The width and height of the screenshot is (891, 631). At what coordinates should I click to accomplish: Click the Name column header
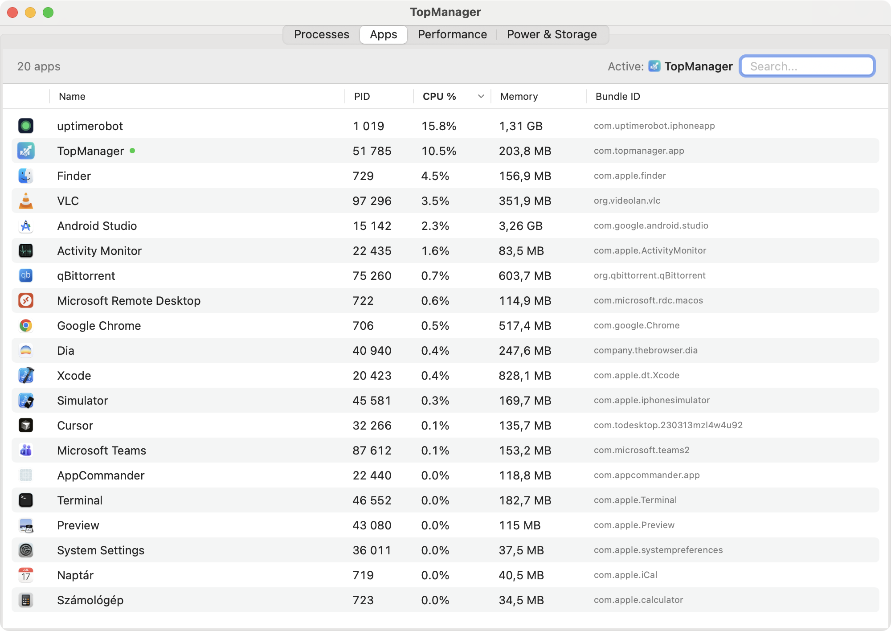click(x=72, y=97)
